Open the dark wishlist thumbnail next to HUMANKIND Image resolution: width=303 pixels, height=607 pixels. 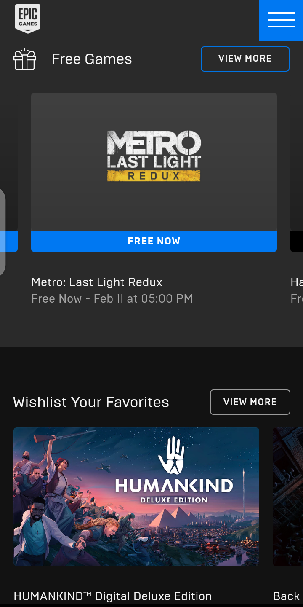pos(288,497)
